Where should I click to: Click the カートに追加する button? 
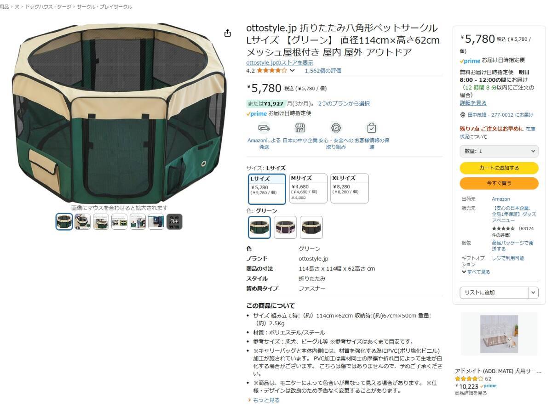(x=499, y=168)
